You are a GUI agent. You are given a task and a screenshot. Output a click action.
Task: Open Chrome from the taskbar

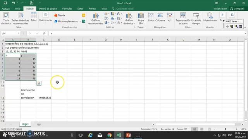pyautogui.click(x=109, y=135)
